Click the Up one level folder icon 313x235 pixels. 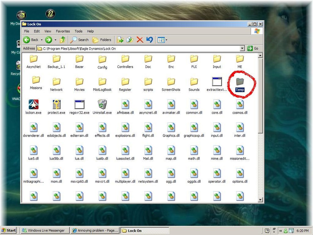(62, 40)
